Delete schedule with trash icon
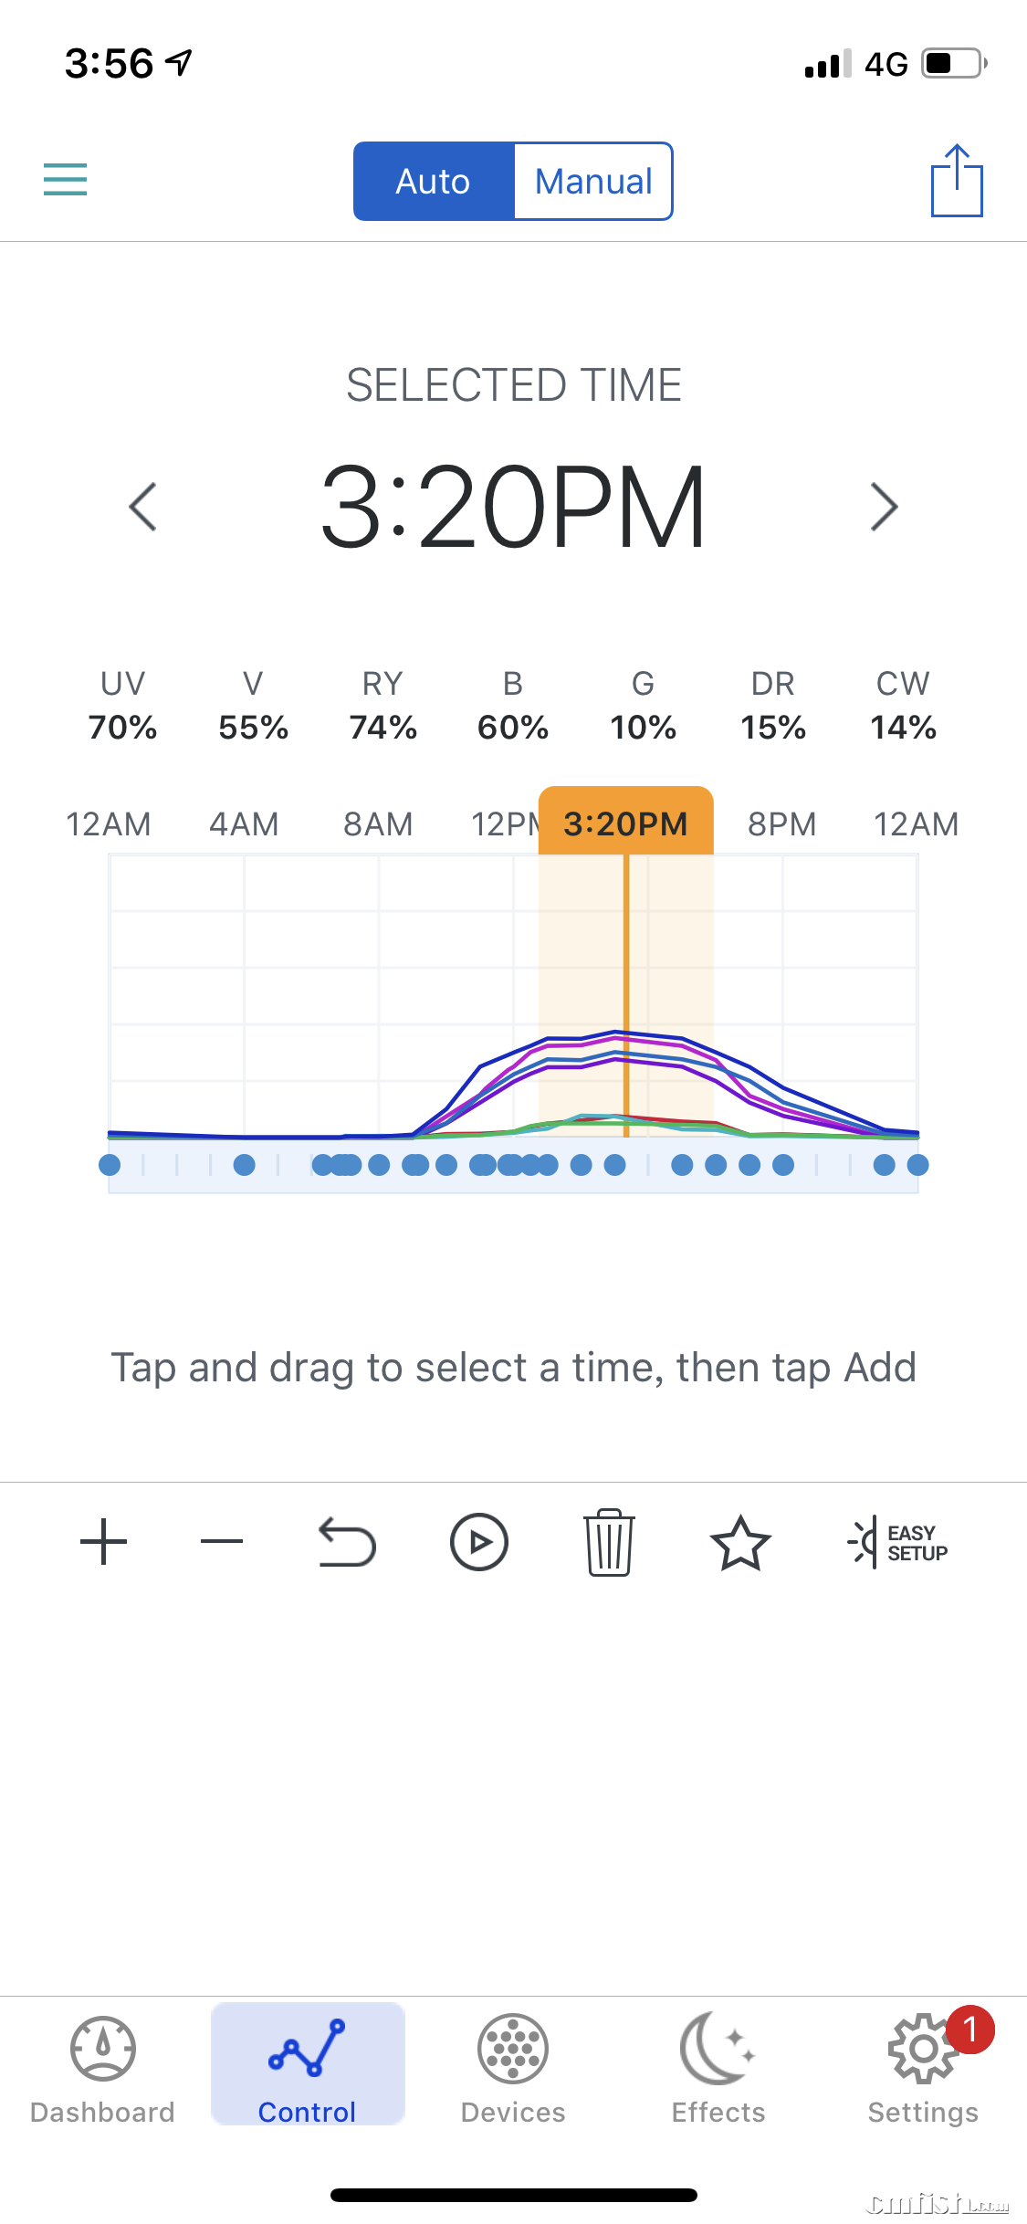Screen dimensions: 1027x2224 pyautogui.click(x=609, y=1542)
